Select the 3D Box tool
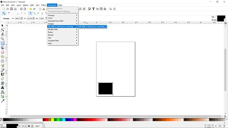 coord(3,48)
